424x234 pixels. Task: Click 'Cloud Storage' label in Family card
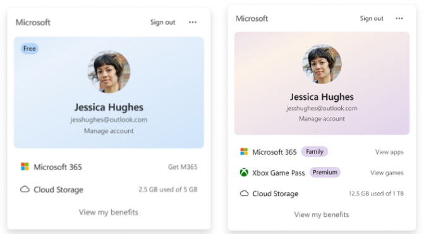pyautogui.click(x=276, y=194)
